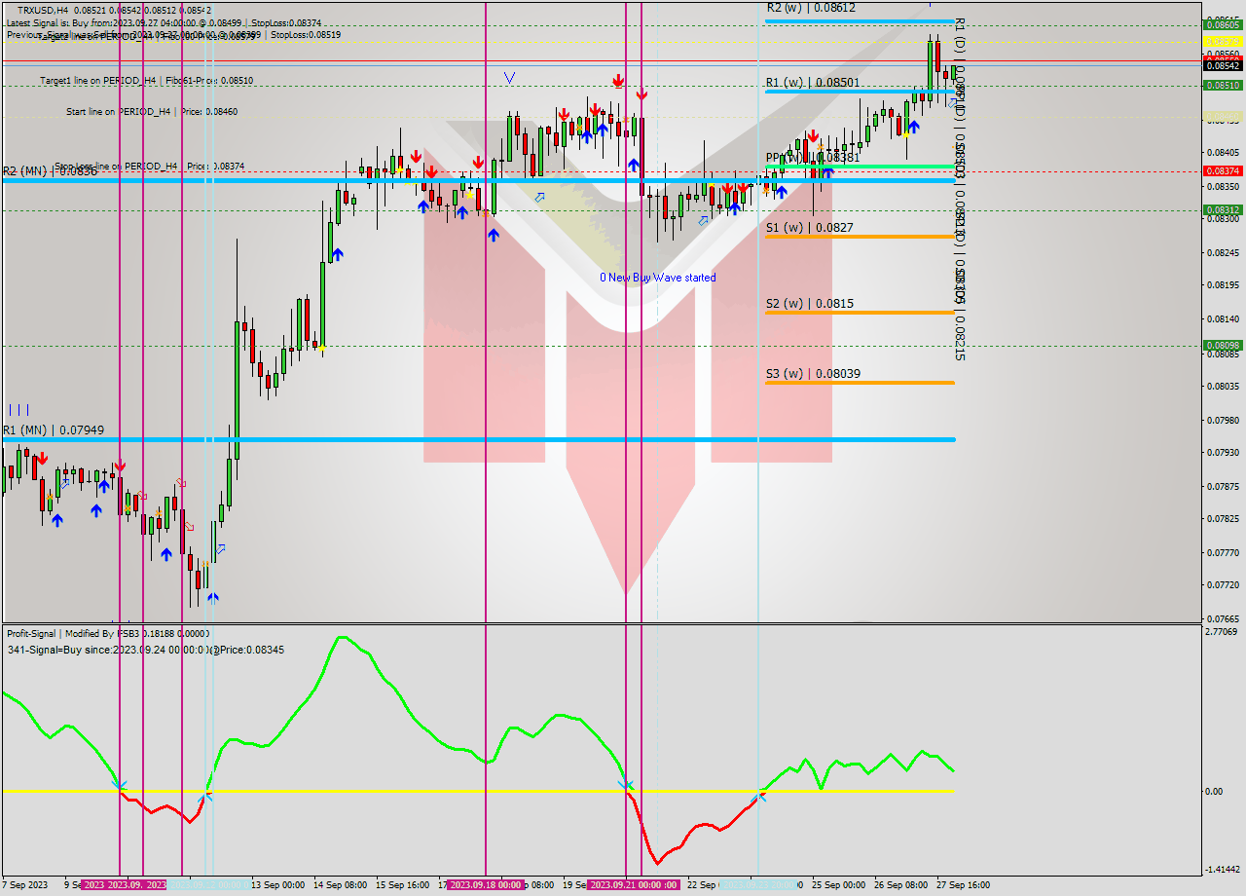Image resolution: width=1246 pixels, height=896 pixels.
Task: Select the red sell arrow above the newest candles
Action: coord(813,136)
